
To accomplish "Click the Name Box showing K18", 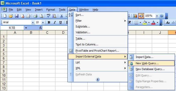I will point(12,28).
